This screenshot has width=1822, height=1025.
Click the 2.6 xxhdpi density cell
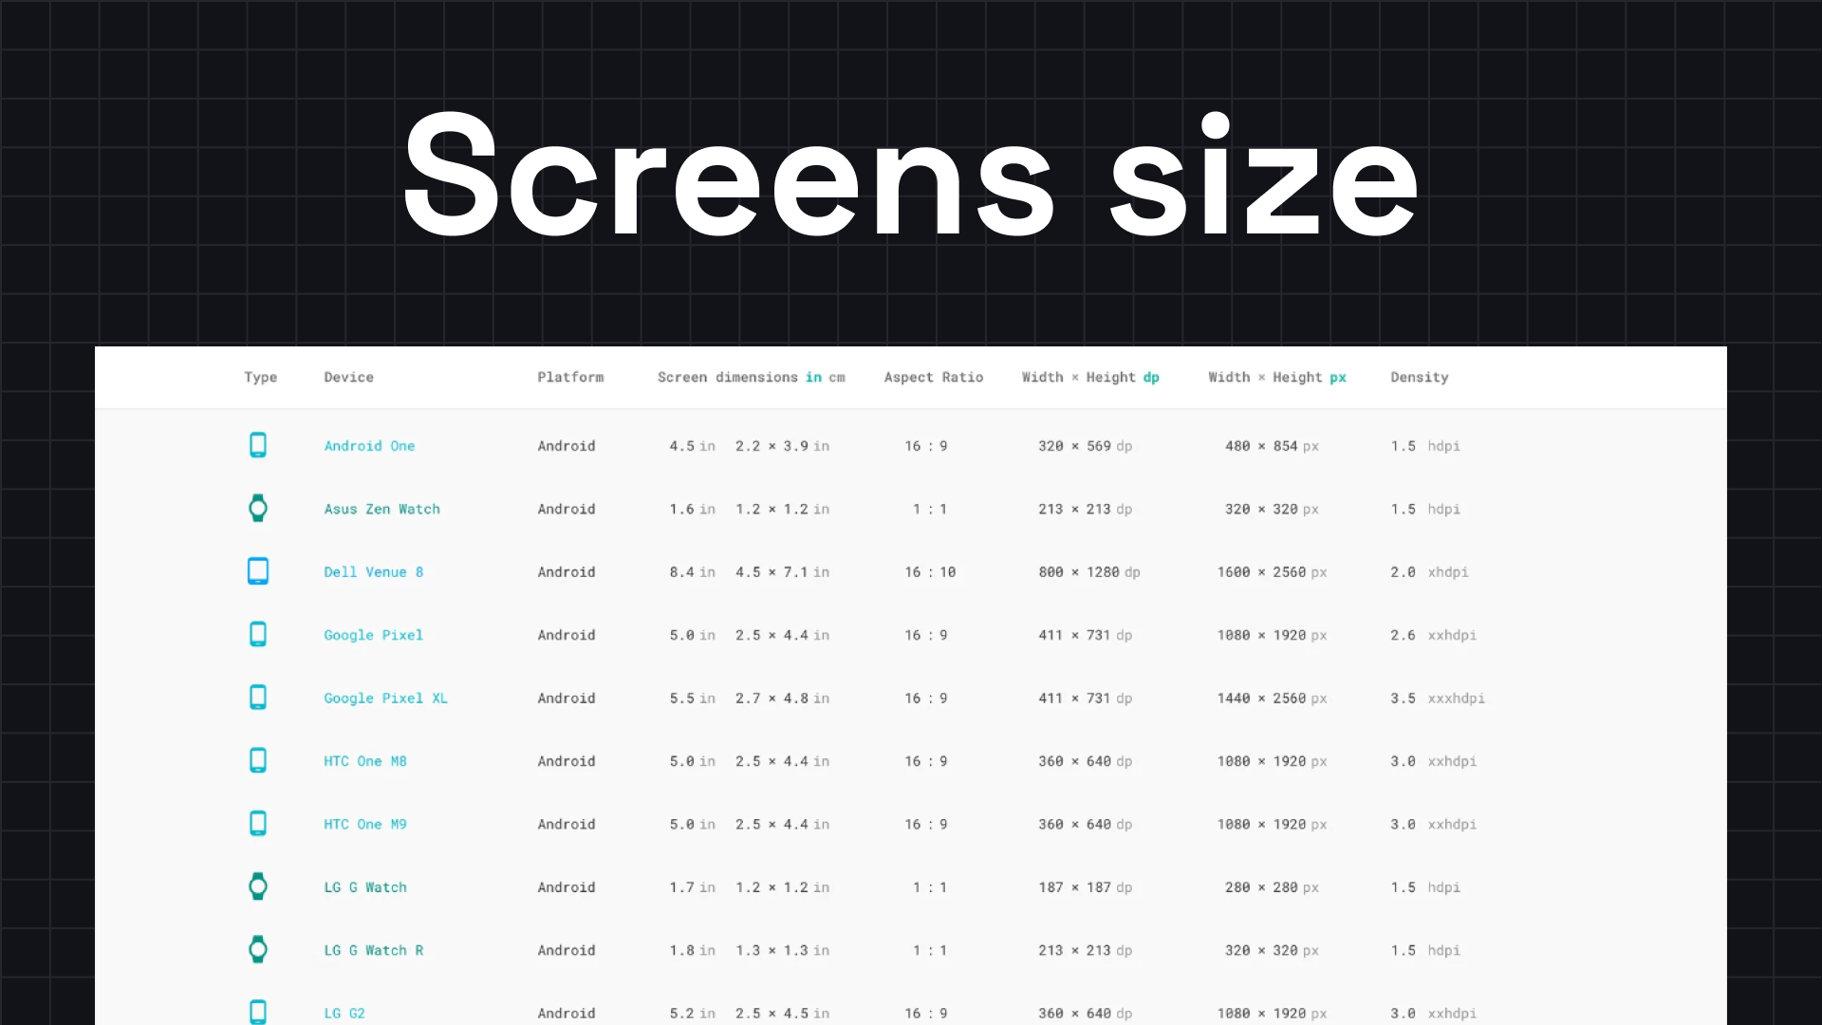(x=1433, y=636)
